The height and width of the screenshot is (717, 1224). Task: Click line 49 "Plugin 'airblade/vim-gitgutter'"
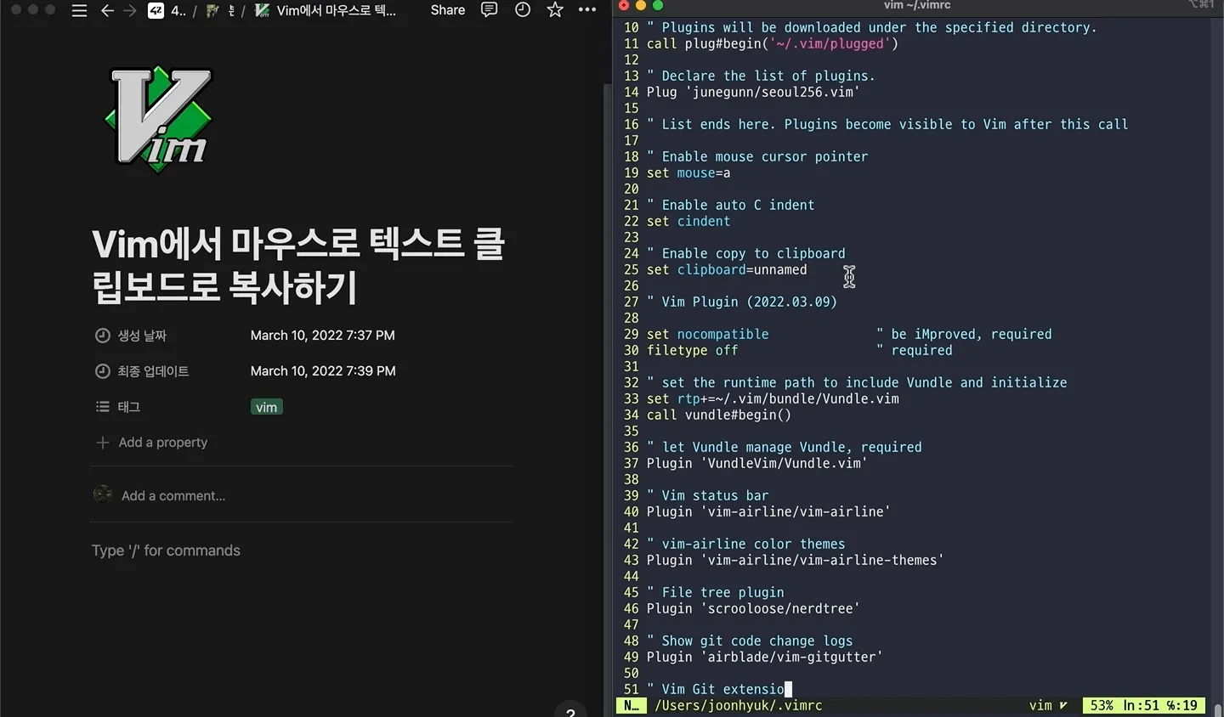pyautogui.click(x=765, y=658)
